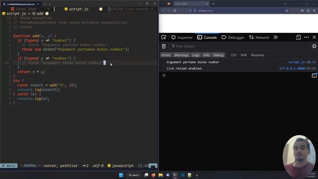Switch to the Console tab
The width and height of the screenshot is (318, 179).
207,38
